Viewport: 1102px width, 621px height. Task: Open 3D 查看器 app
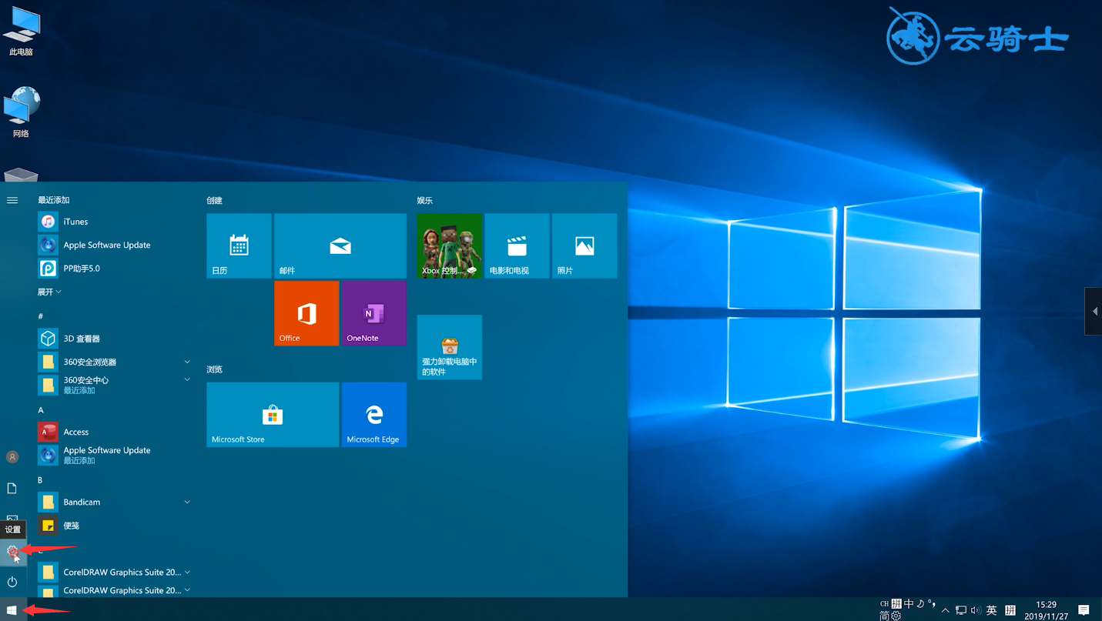(x=114, y=339)
